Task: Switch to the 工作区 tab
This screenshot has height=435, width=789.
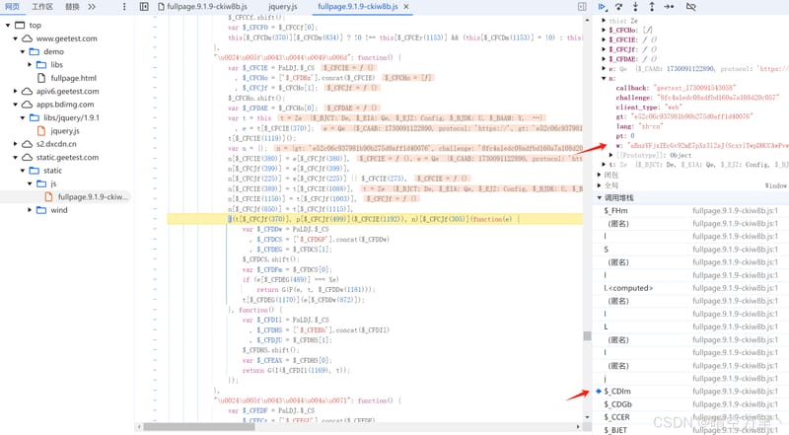Action: pyautogui.click(x=42, y=7)
